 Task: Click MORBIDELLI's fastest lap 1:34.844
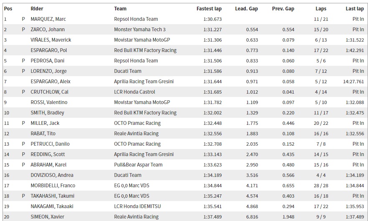pyautogui.click(x=213, y=186)
